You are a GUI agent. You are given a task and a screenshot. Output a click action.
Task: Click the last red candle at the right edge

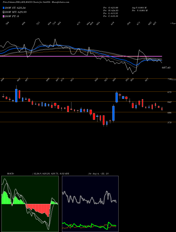tap(162, 109)
